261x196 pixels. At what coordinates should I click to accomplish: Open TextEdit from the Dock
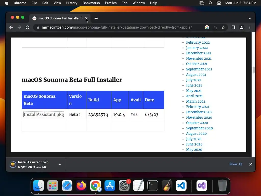[138, 186]
